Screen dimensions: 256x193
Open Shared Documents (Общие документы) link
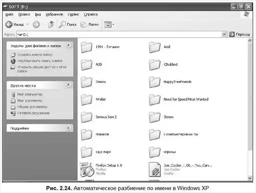point(32,106)
